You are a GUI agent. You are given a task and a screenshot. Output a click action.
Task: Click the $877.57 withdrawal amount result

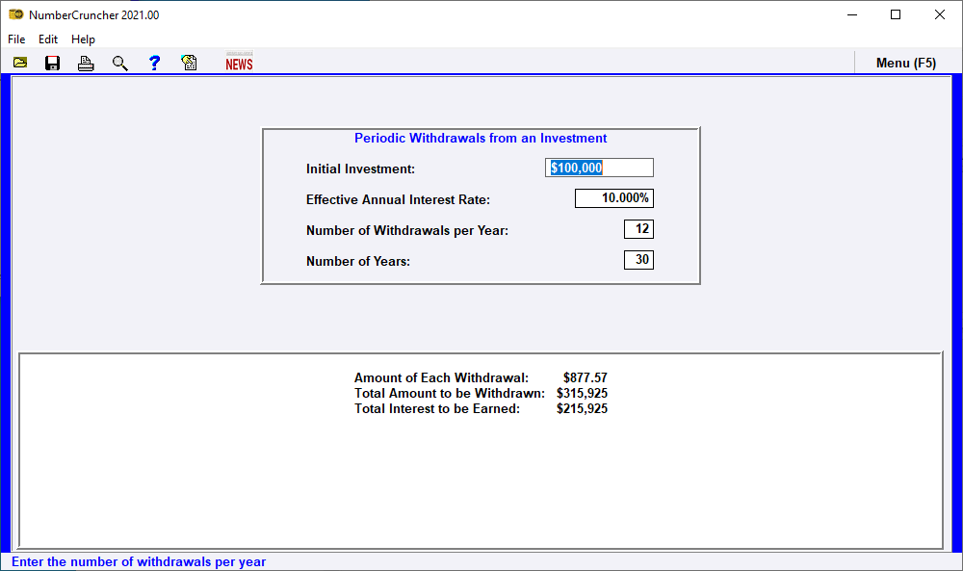[586, 377]
